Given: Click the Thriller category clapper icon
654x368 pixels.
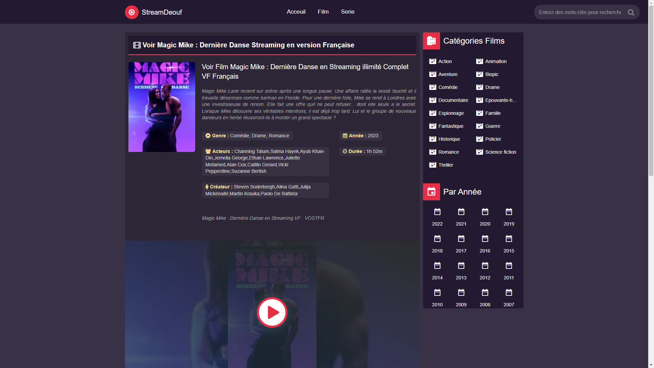Looking at the screenshot, I should [433, 165].
